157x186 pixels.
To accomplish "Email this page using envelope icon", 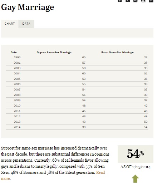I will coord(135,1).
